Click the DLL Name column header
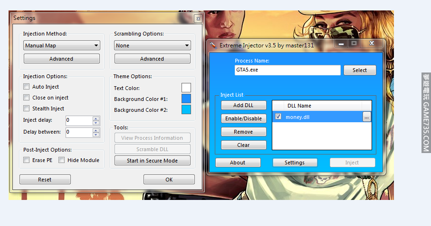This screenshot has width=431, height=226. pos(323,106)
